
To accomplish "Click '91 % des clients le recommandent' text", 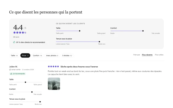I will pyautogui.click(x=31, y=42).
